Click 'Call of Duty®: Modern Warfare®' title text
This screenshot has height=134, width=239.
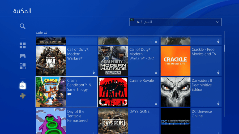[78, 54]
